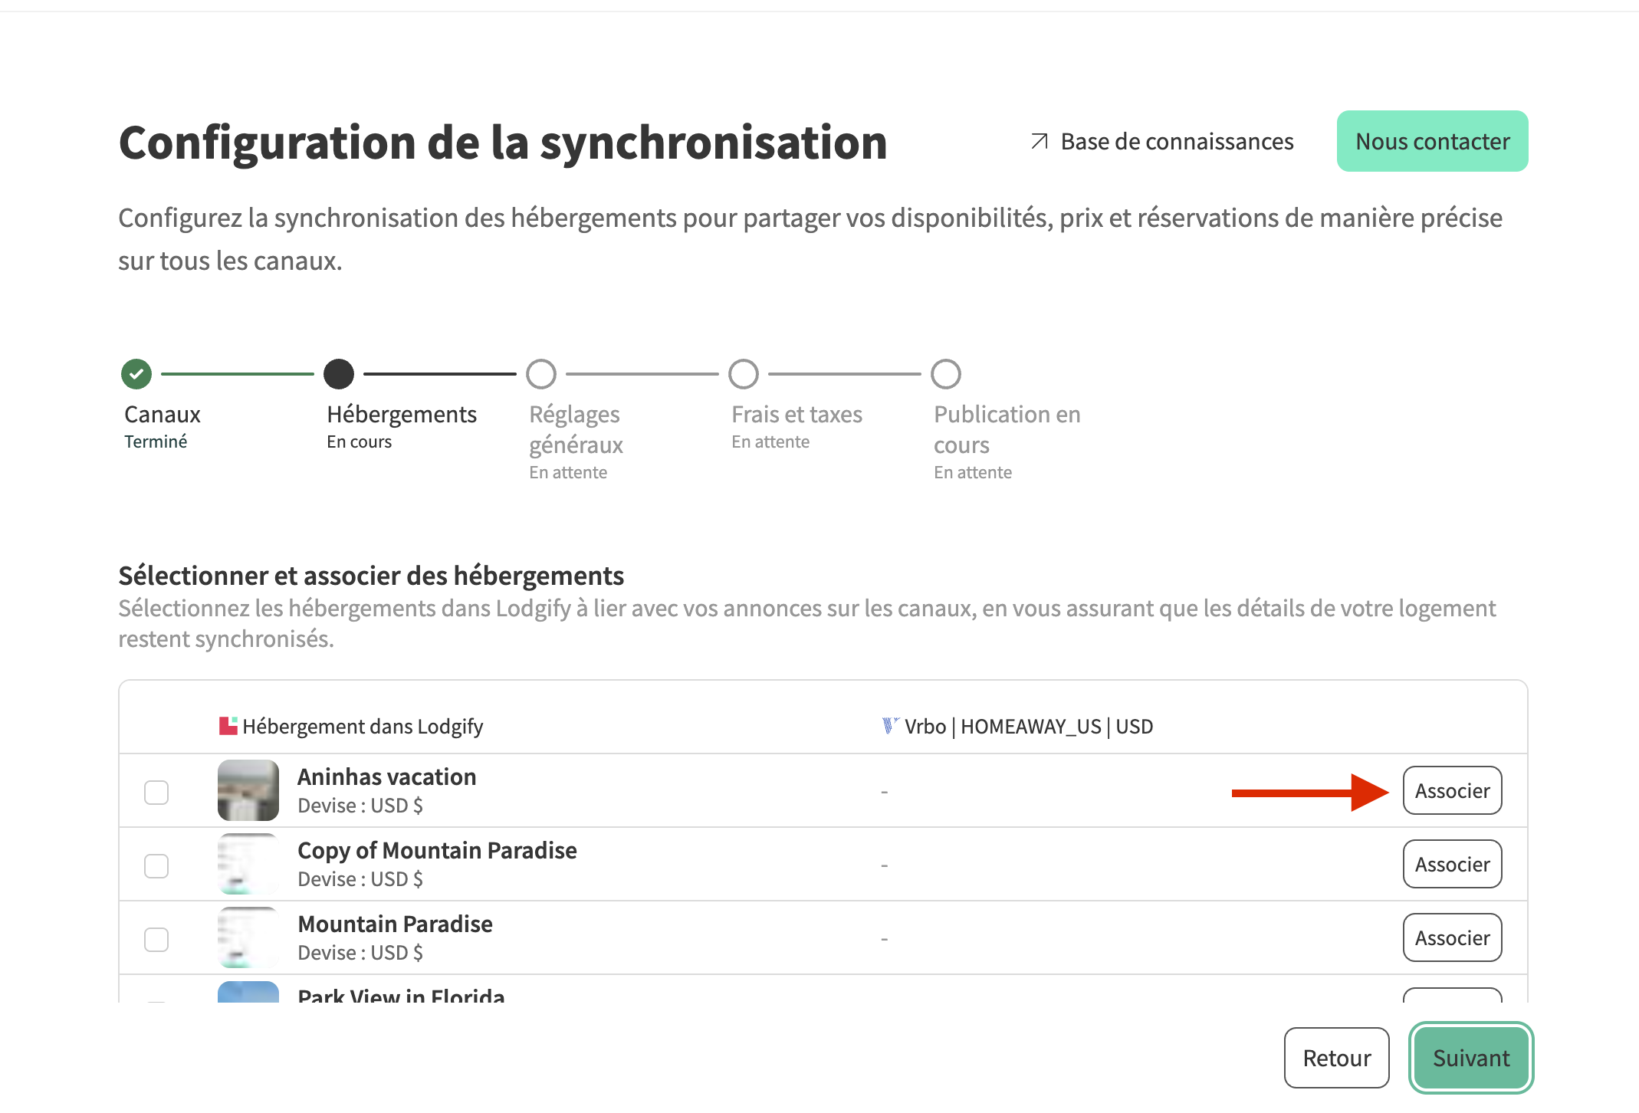This screenshot has width=1639, height=1113.
Task: Click the external link arrow icon
Action: [x=1039, y=141]
